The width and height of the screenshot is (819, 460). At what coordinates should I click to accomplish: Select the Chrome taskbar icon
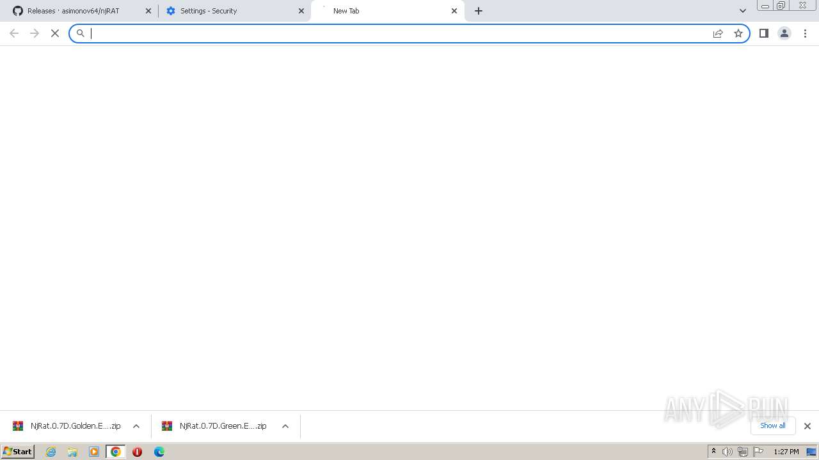click(x=116, y=452)
